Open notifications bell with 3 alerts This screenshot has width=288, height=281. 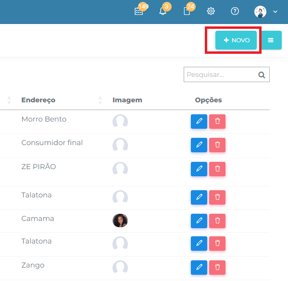[x=163, y=11]
